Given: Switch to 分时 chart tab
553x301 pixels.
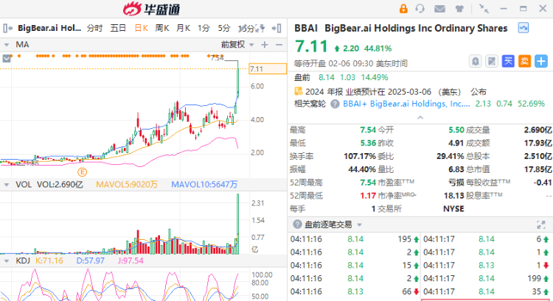Looking at the screenshot, I should click(x=95, y=28).
